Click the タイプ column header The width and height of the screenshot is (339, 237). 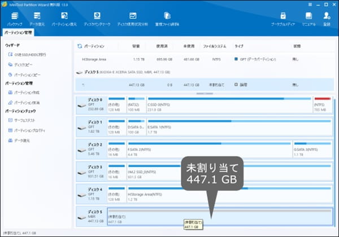[239, 46]
